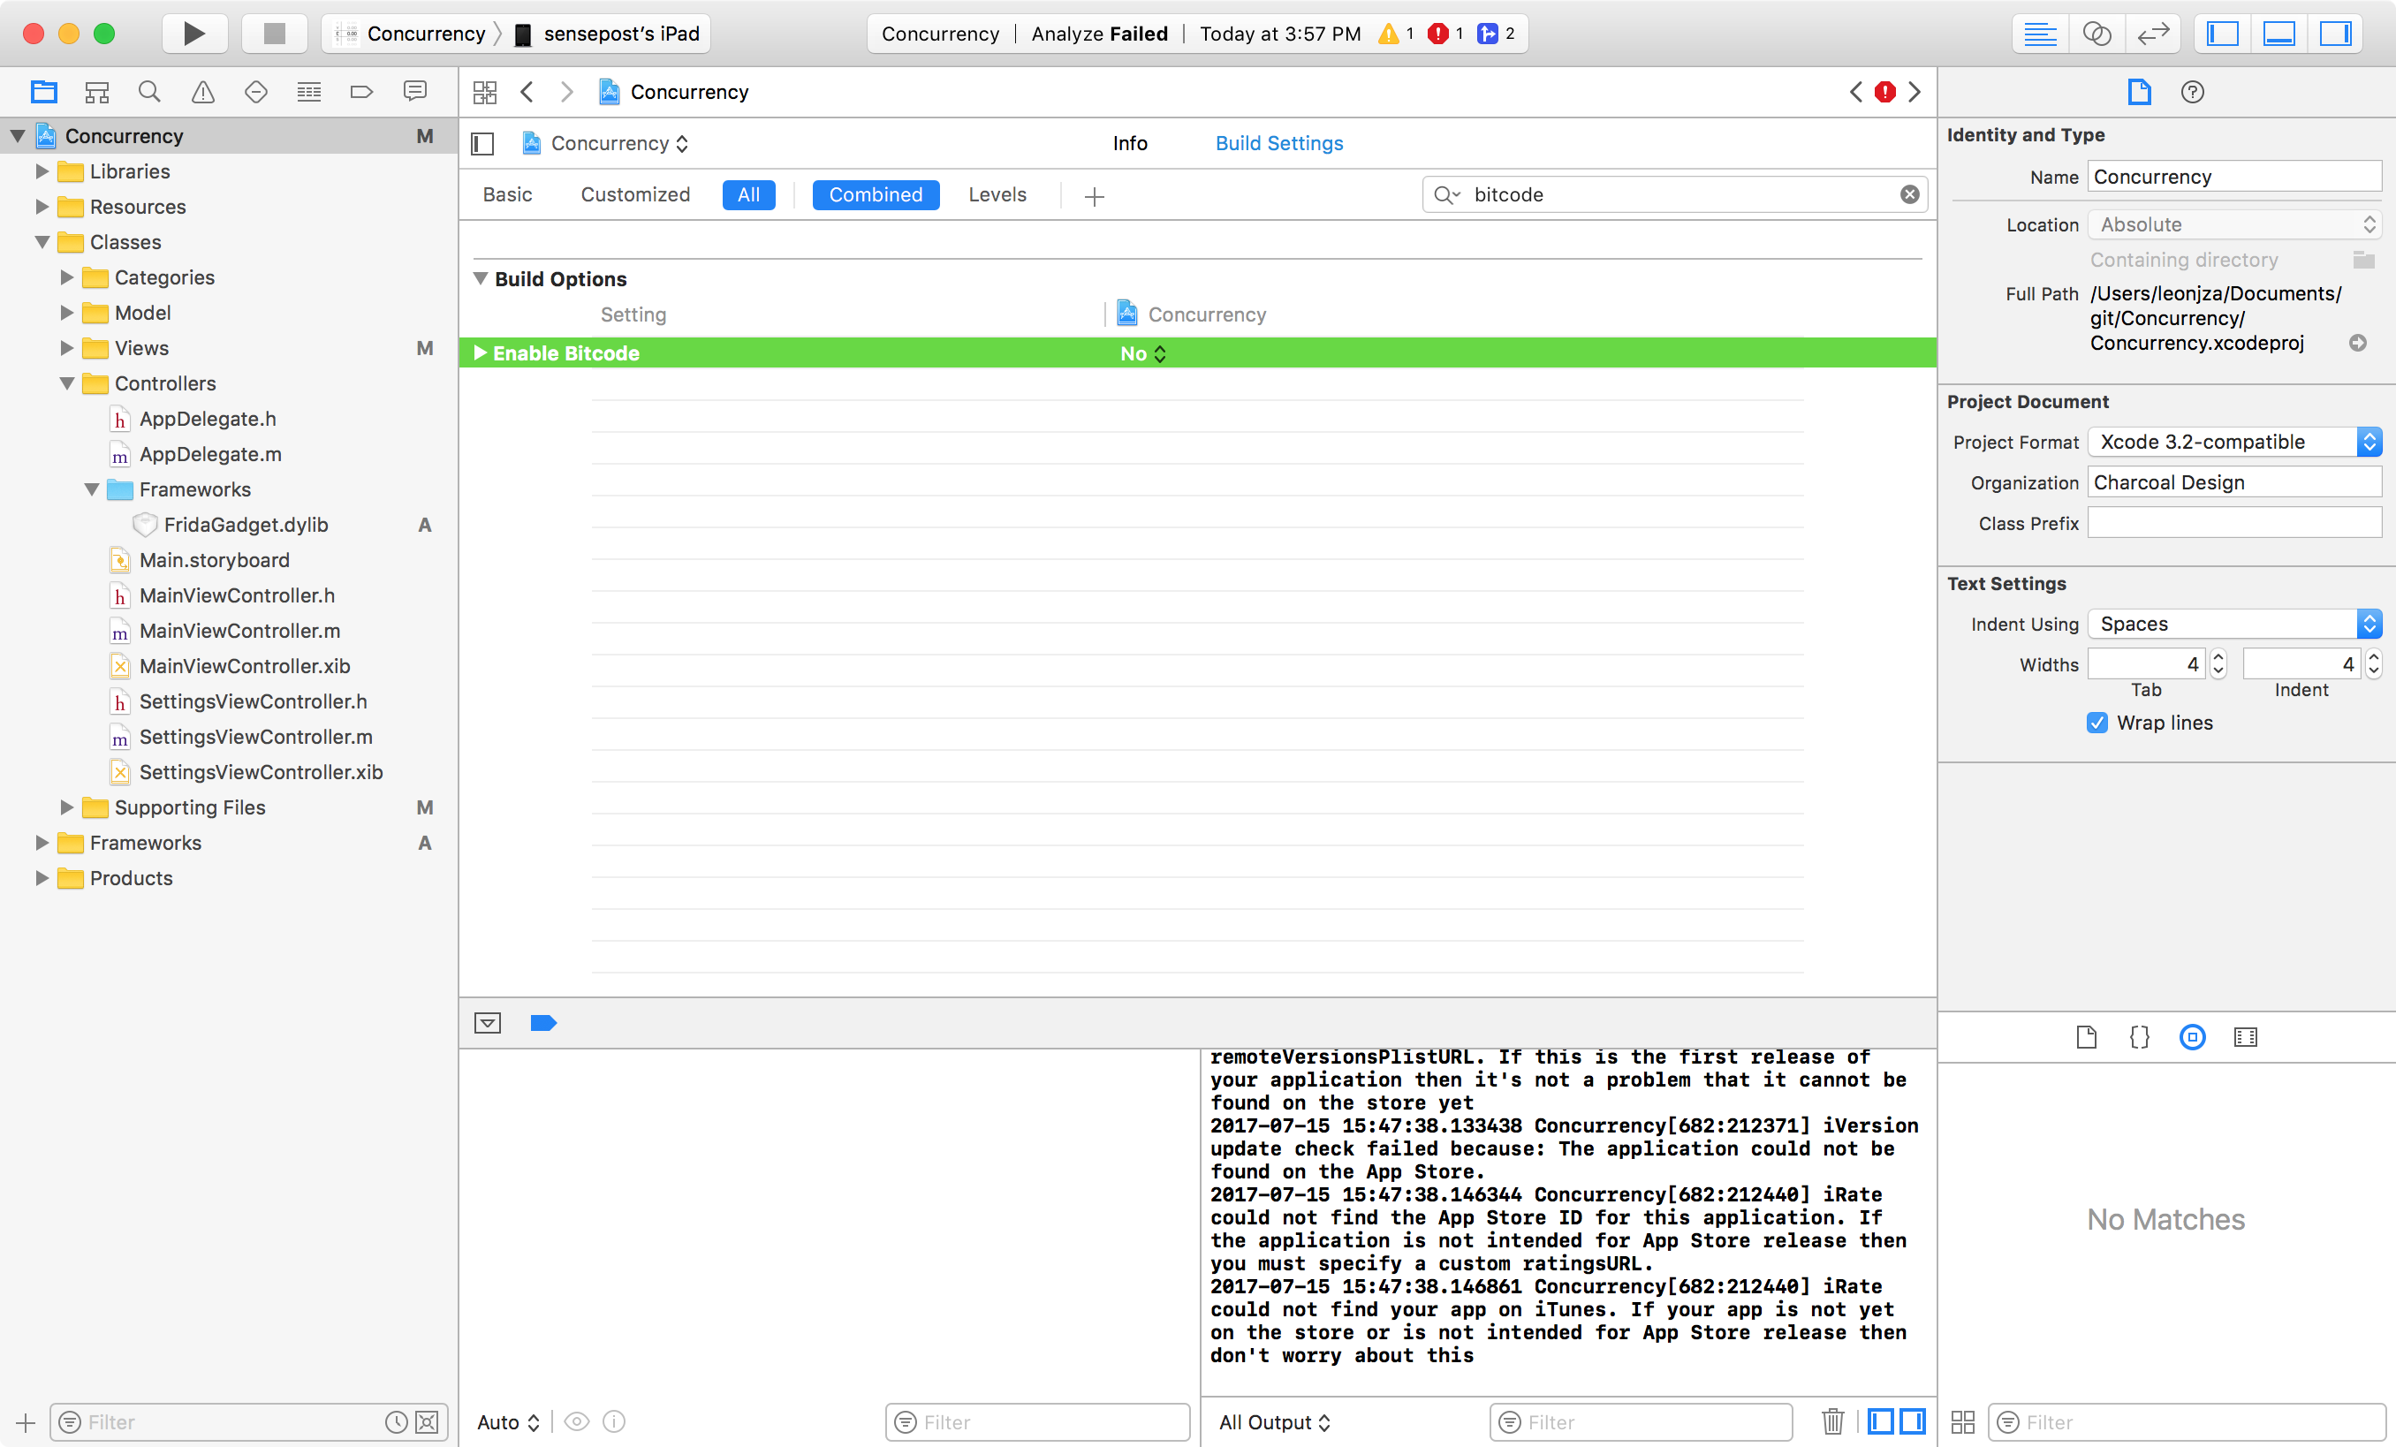Open the Main.storyboard file
Viewport: 2396px width, 1447px height.
214,560
